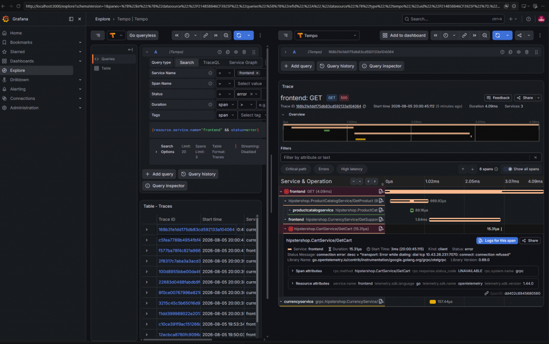Select Queries in content outline
Image resolution: width=549 pixels, height=344 pixels.
114,59
